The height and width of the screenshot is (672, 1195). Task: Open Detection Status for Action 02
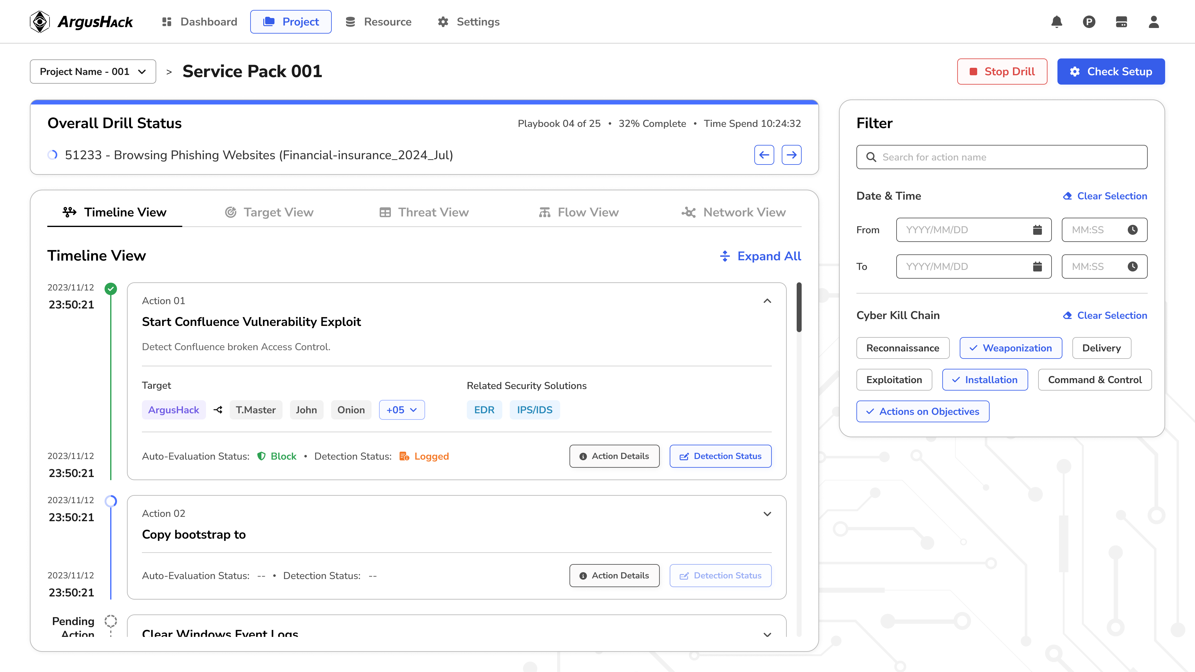720,576
